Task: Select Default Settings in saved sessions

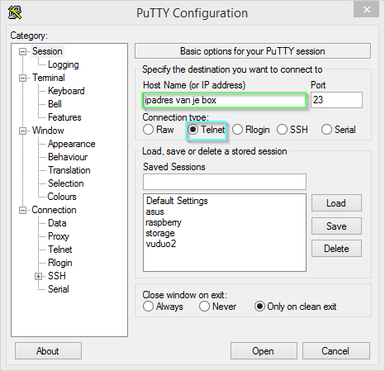Action: pos(177,201)
